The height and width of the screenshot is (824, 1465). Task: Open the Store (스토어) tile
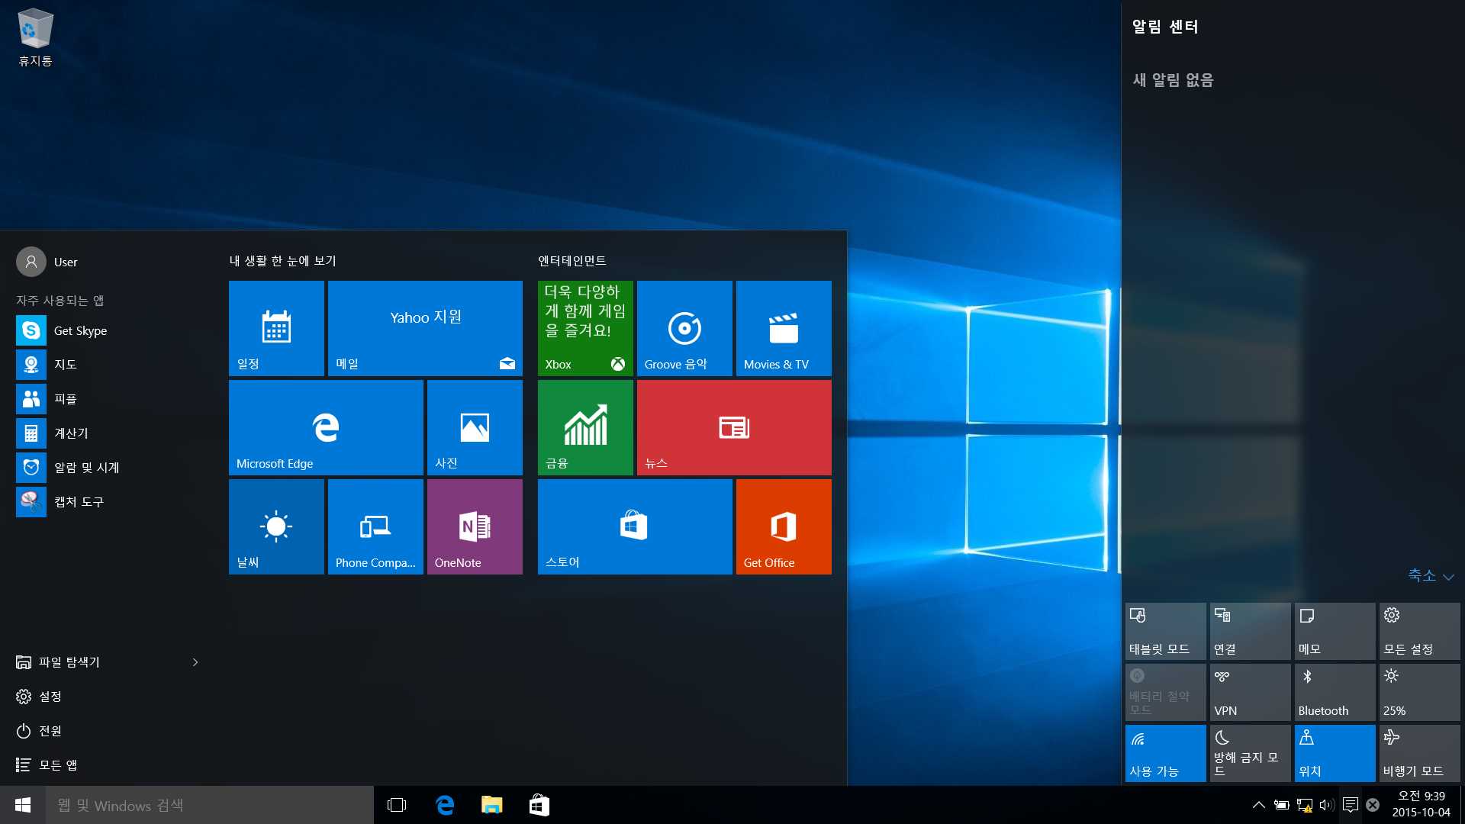pos(635,526)
